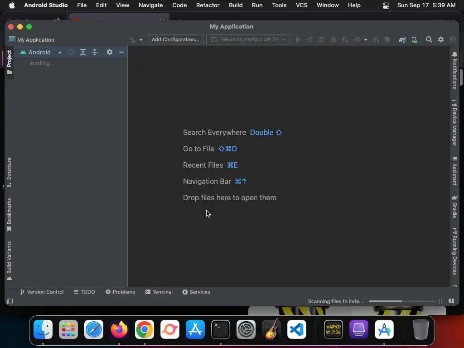
Task: Click the Search Everywhere magnifier icon
Action: (429, 39)
